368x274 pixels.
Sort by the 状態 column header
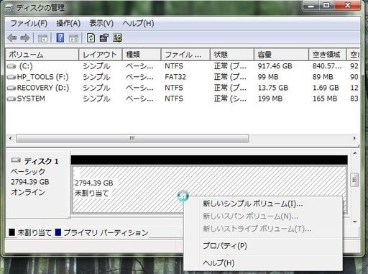[232, 55]
